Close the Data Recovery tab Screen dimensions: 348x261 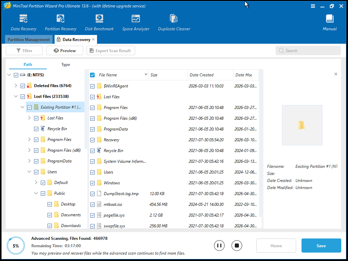(x=93, y=39)
